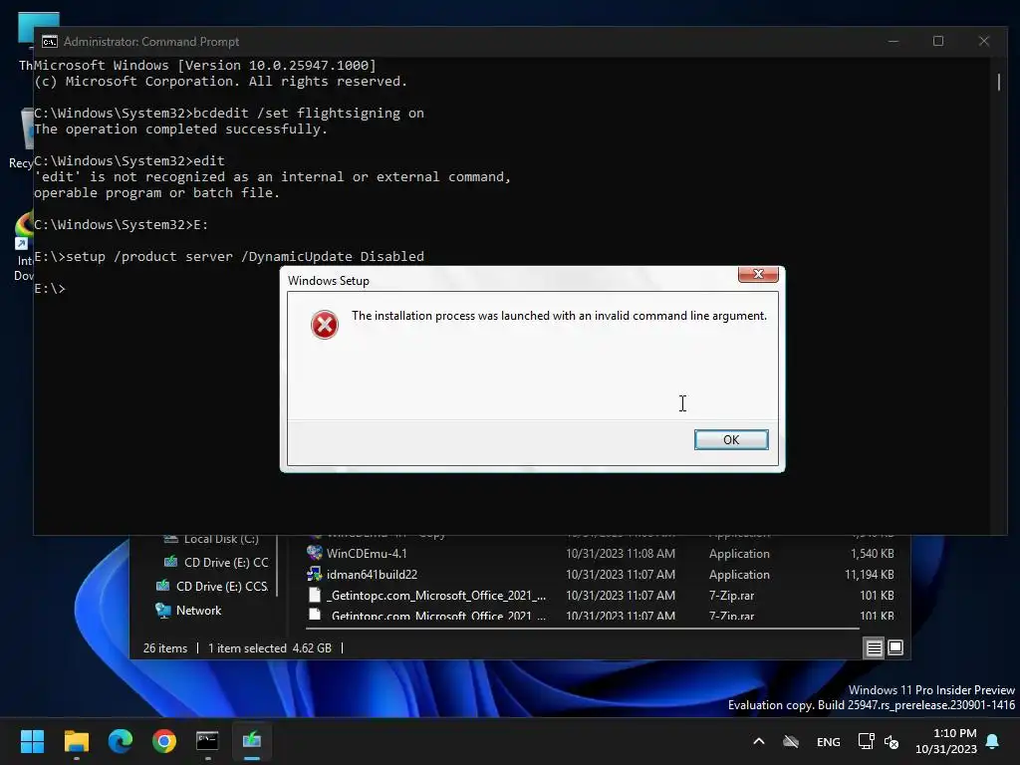Switch File Explorer to large thumbnails view

895,647
